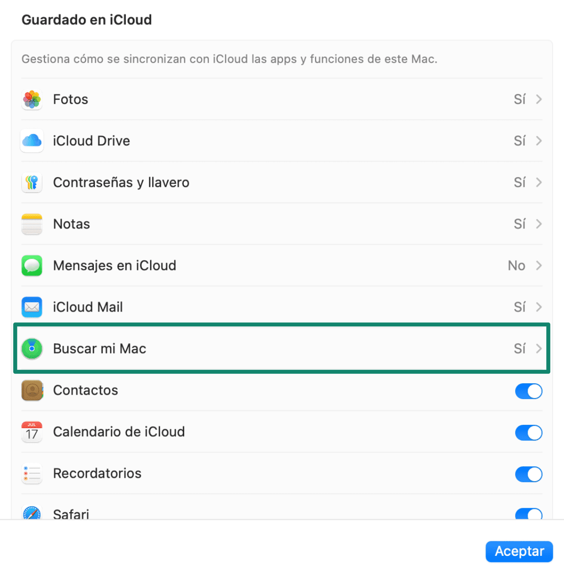Toggle off Contactos syncing

(528, 391)
